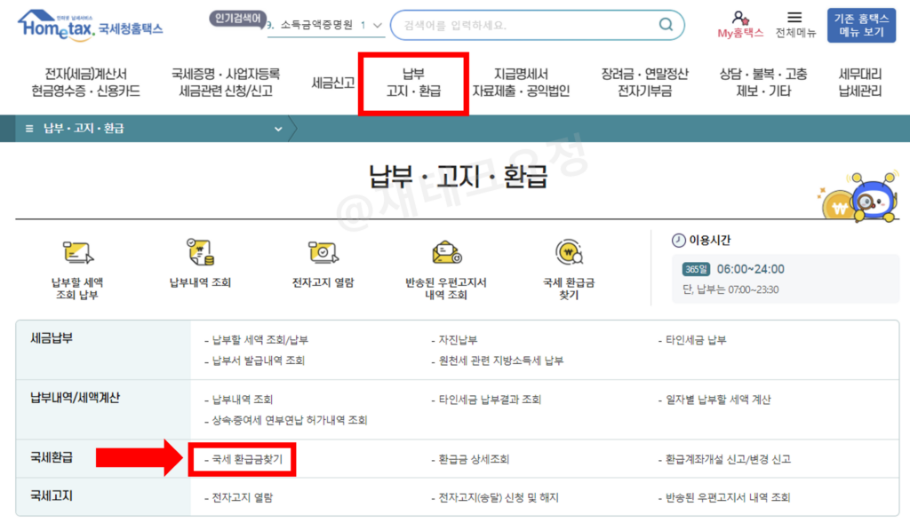Select the 국세 환급금 찾기 magnifier icon
The width and height of the screenshot is (910, 523).
click(569, 250)
